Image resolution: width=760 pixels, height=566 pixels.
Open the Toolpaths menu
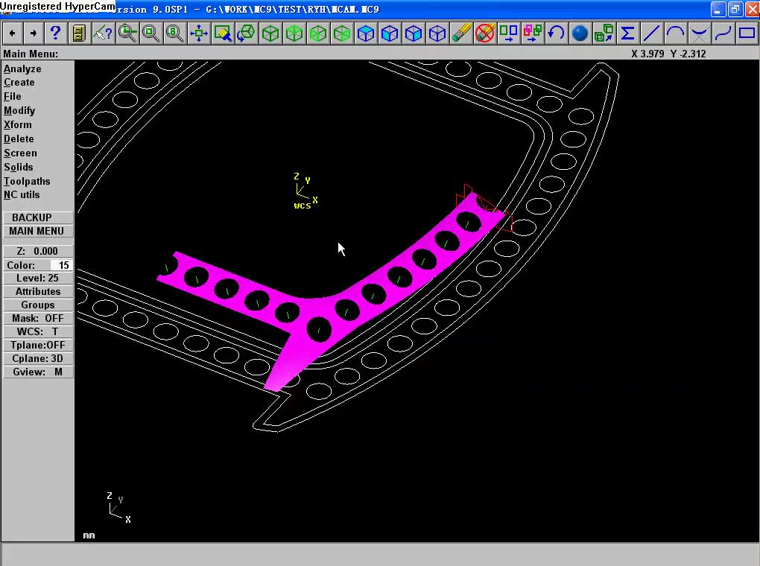[x=27, y=181]
